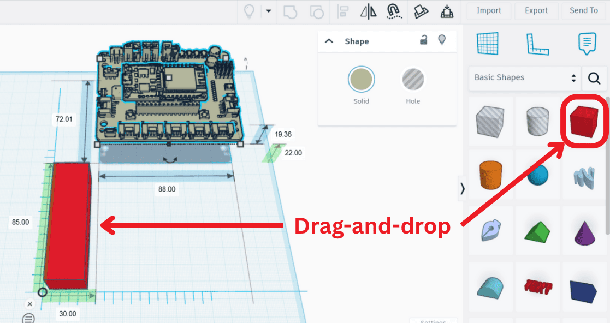Select the Mirror tool in the toolbar

tap(368, 11)
